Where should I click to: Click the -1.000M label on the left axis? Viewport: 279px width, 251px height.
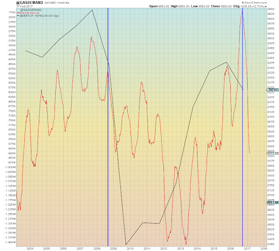click(x=10, y=167)
